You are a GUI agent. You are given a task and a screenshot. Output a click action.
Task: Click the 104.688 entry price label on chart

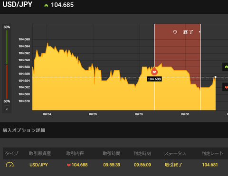[x=154, y=79]
